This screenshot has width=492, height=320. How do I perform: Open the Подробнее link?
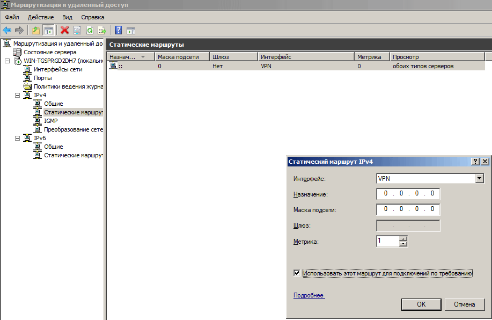(x=309, y=295)
